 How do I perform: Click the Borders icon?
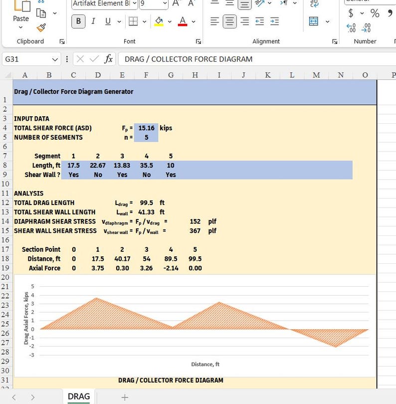(133, 21)
